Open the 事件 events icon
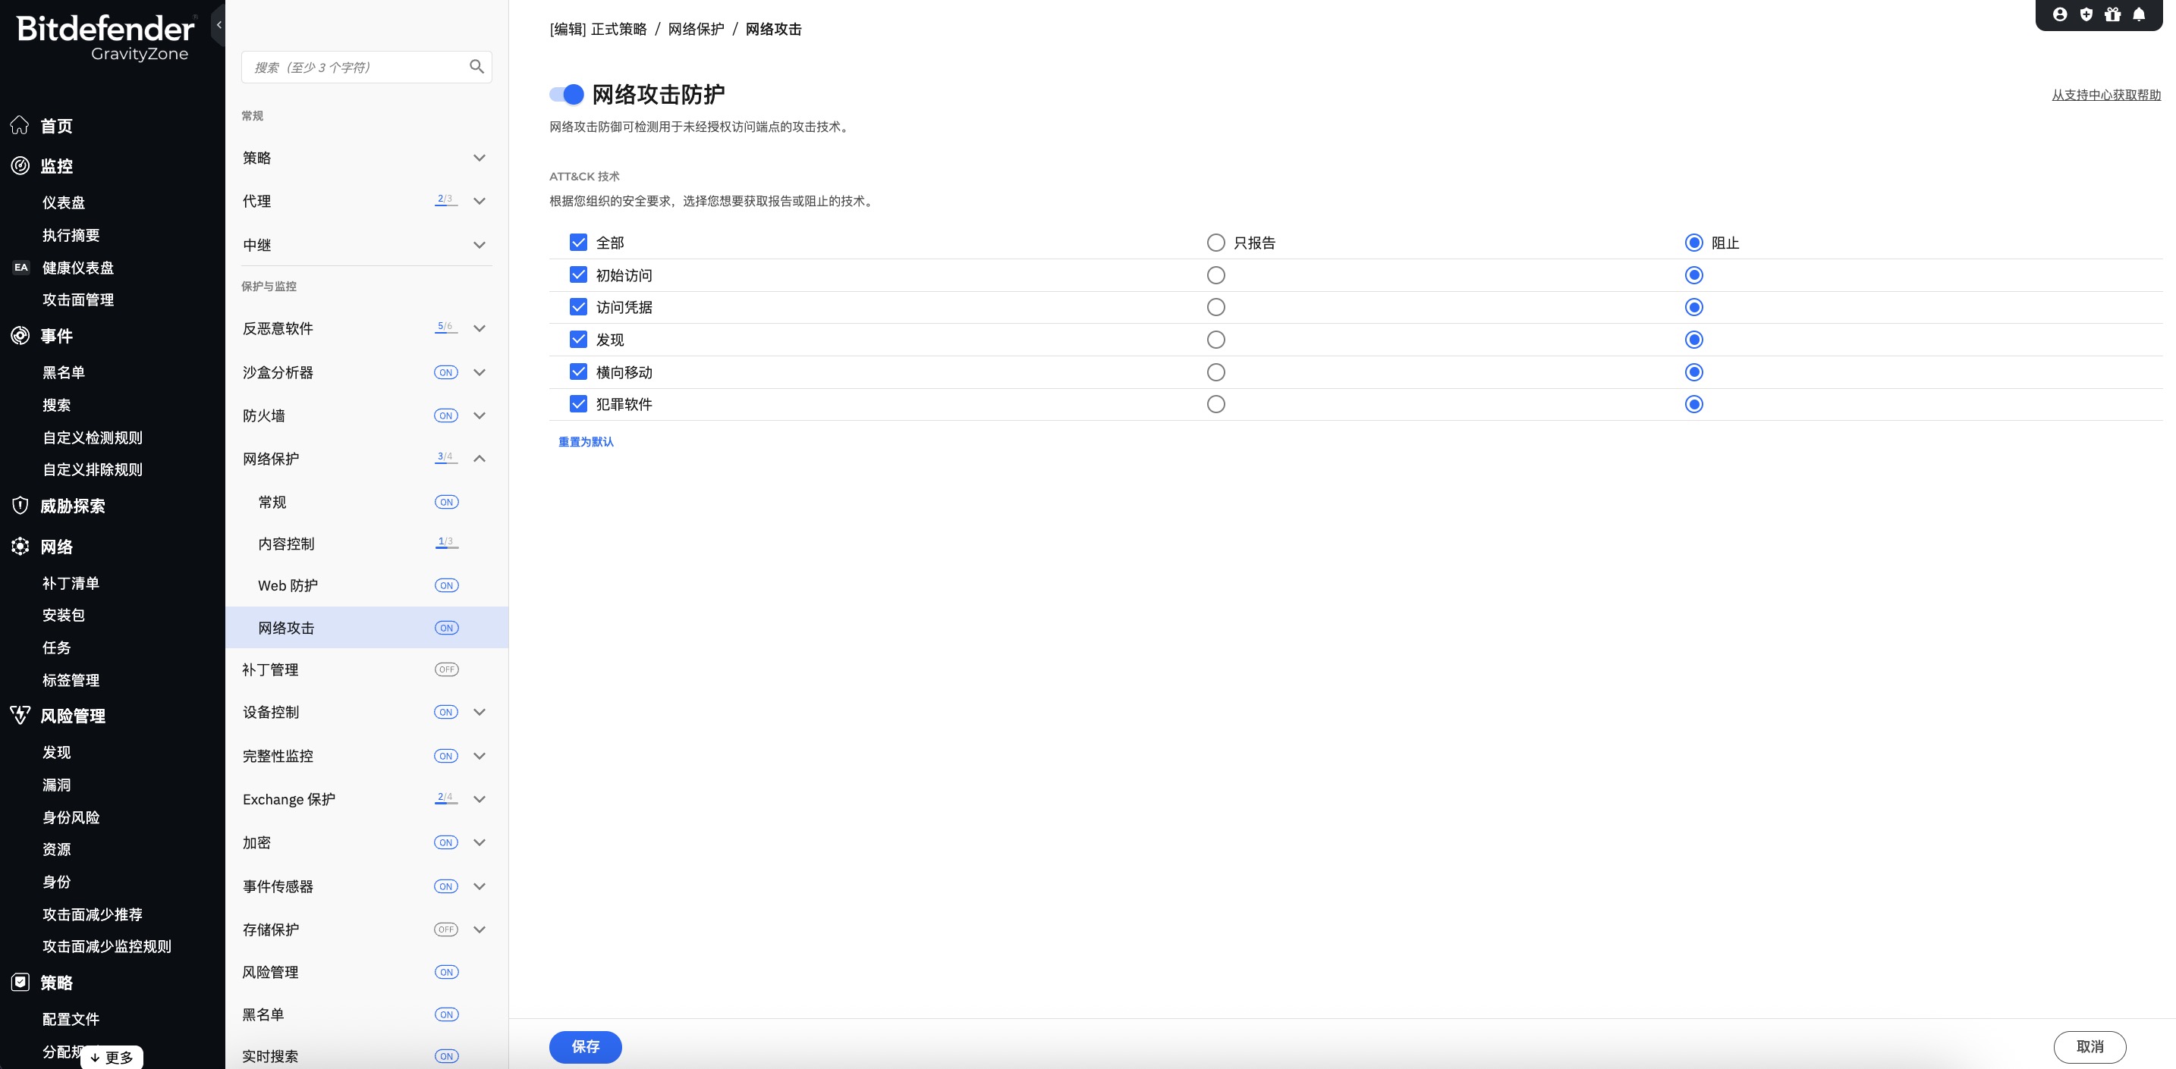The width and height of the screenshot is (2176, 1069). coord(18,334)
